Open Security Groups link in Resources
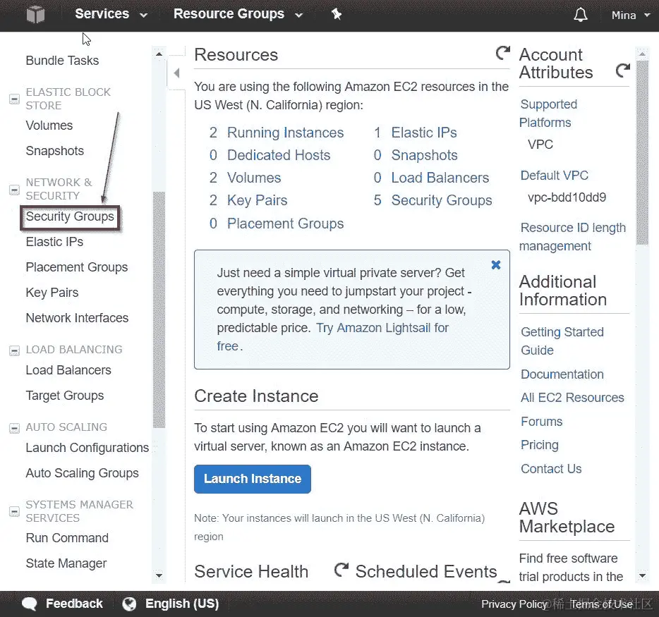 pyautogui.click(x=442, y=201)
